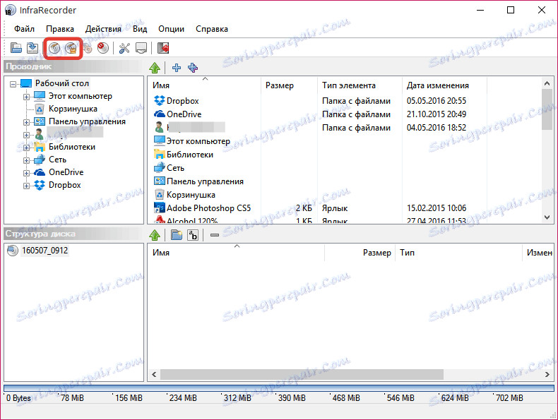The width and height of the screenshot is (558, 420).
Task: Click the disc layout Тип column header
Action: pyautogui.click(x=458, y=253)
